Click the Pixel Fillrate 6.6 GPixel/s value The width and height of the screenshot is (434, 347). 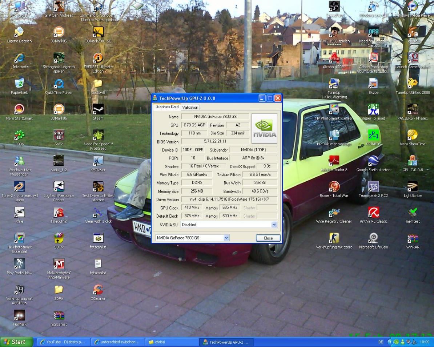click(197, 175)
